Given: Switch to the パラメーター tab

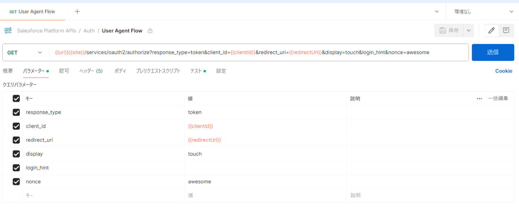Looking at the screenshot, I should (x=36, y=71).
